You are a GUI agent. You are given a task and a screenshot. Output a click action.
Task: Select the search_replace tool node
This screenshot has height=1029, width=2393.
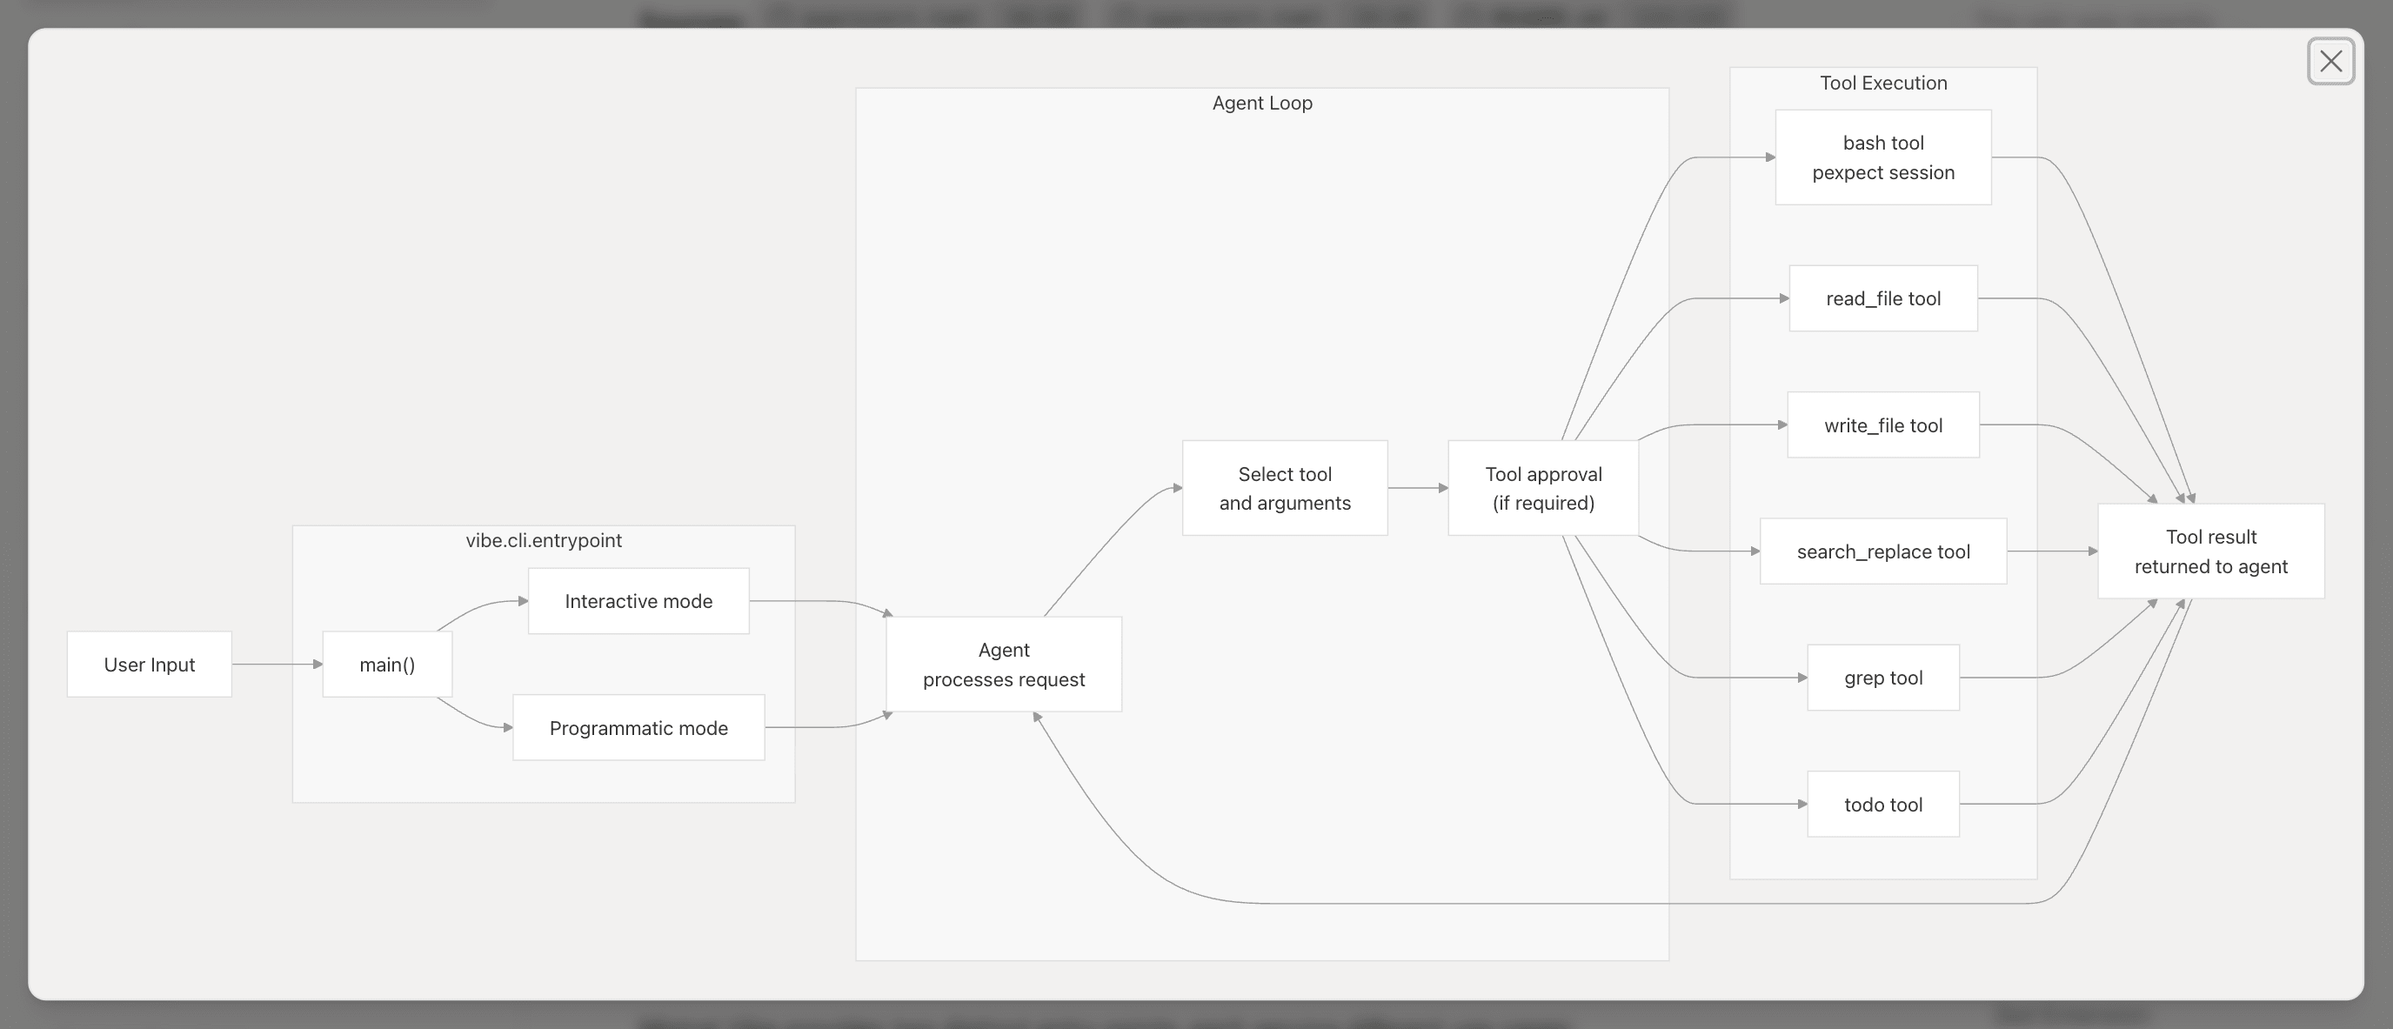pyautogui.click(x=1882, y=551)
